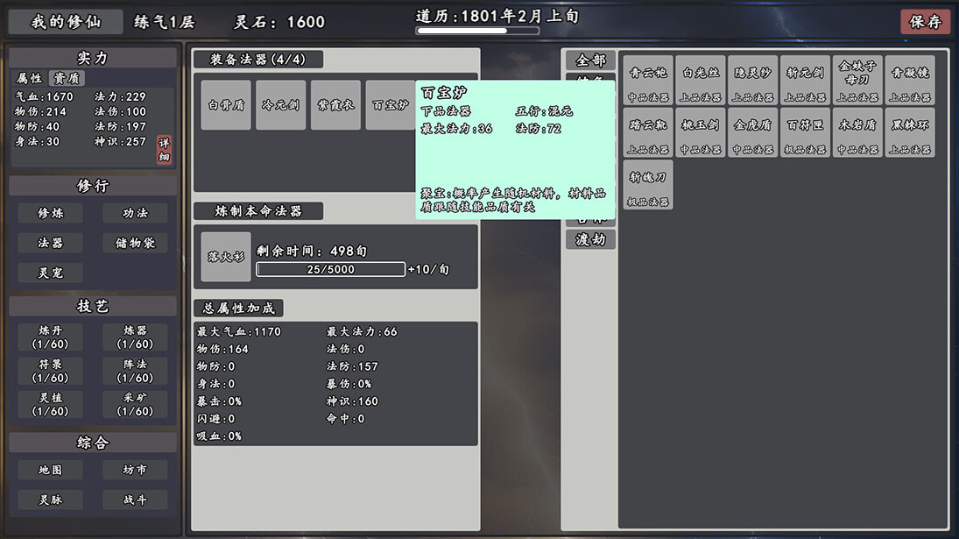
Task: Choose the 青凝镜 artifact
Action: [x=909, y=81]
